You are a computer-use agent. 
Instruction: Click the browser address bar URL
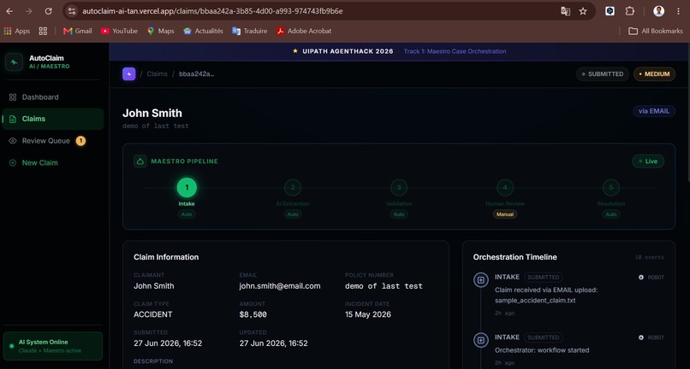[212, 11]
